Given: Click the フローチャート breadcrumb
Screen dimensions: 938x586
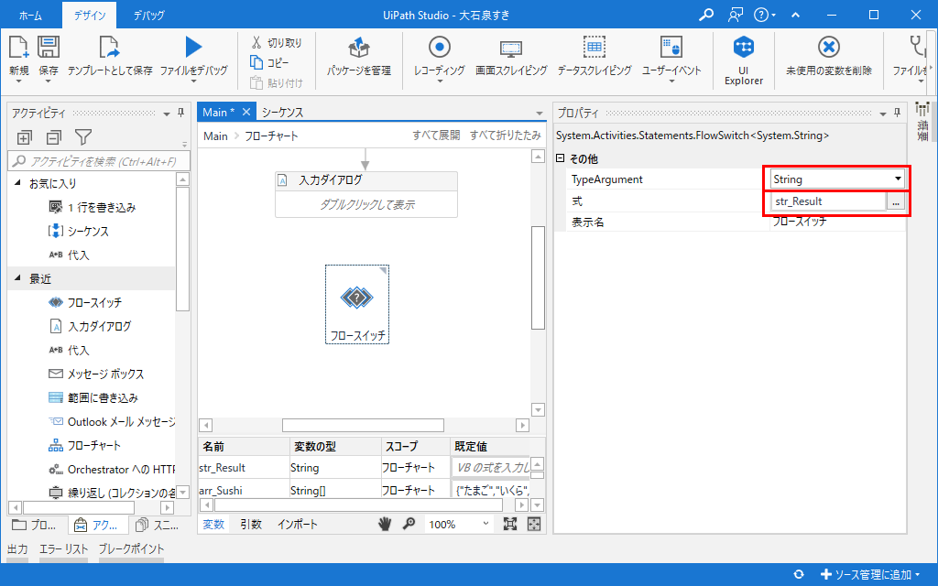Looking at the screenshot, I should click(x=271, y=136).
